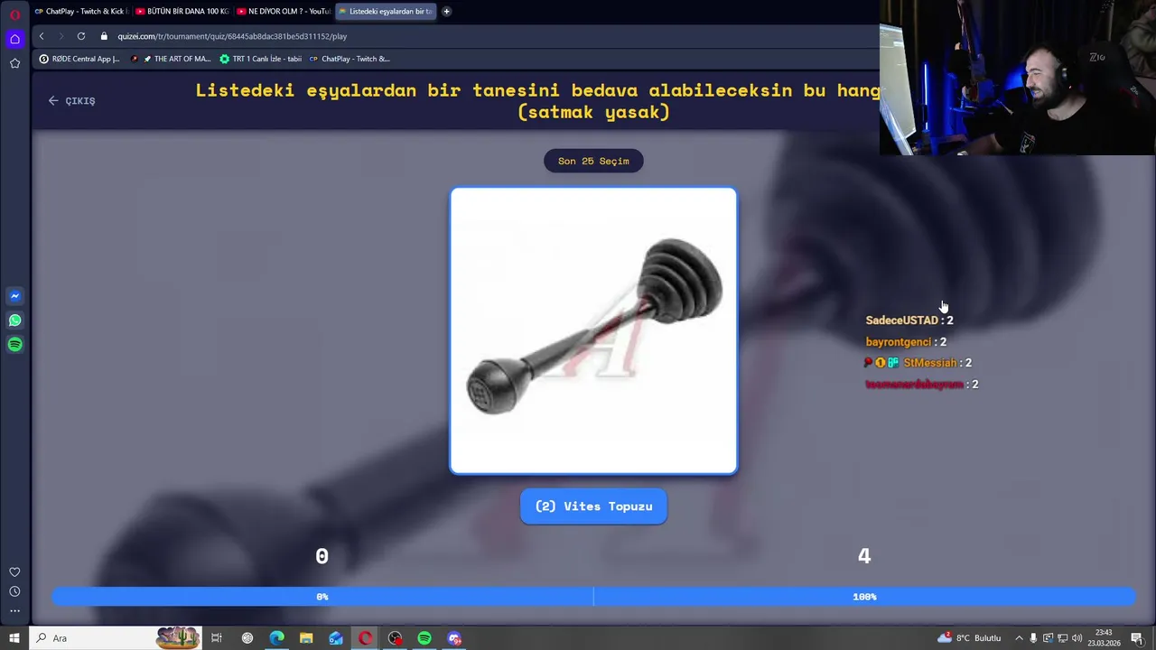Select the Listedeki eşyalardan bir tab

pos(386,12)
